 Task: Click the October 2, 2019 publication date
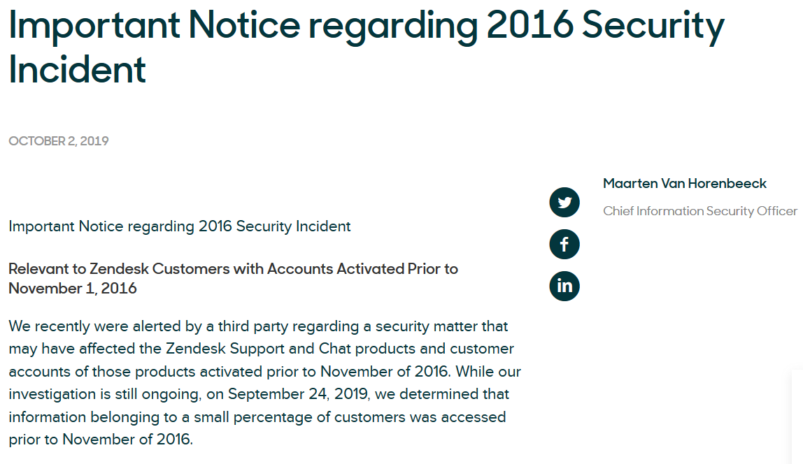tap(58, 141)
